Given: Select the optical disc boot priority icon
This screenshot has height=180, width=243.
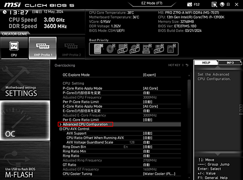Looking at the screenshot, I should (x=110, y=49).
